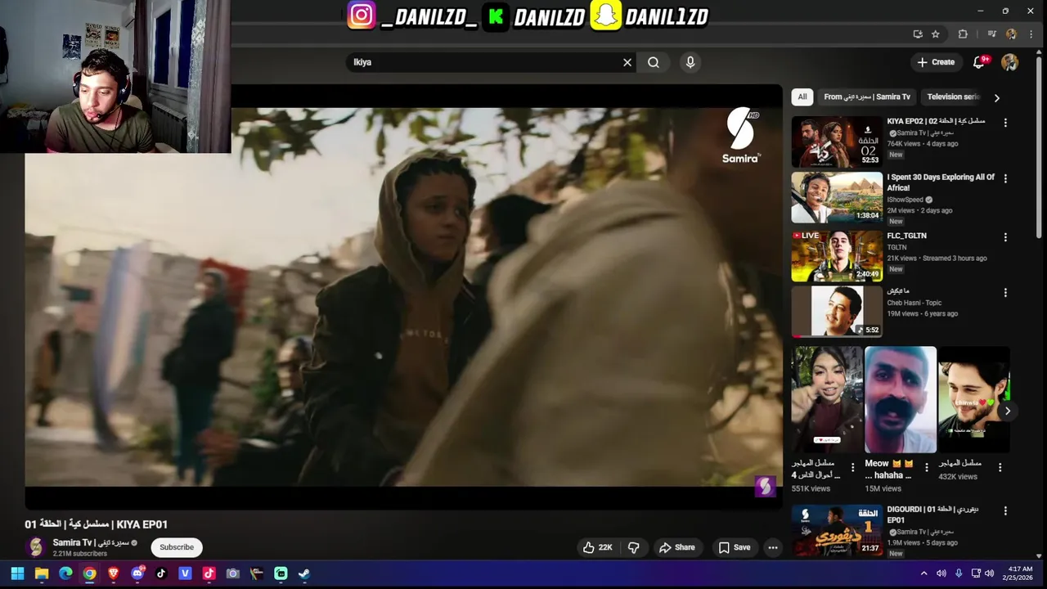
Task: Open options menu for 30 Days Exploring Africa
Action: 1005,178
